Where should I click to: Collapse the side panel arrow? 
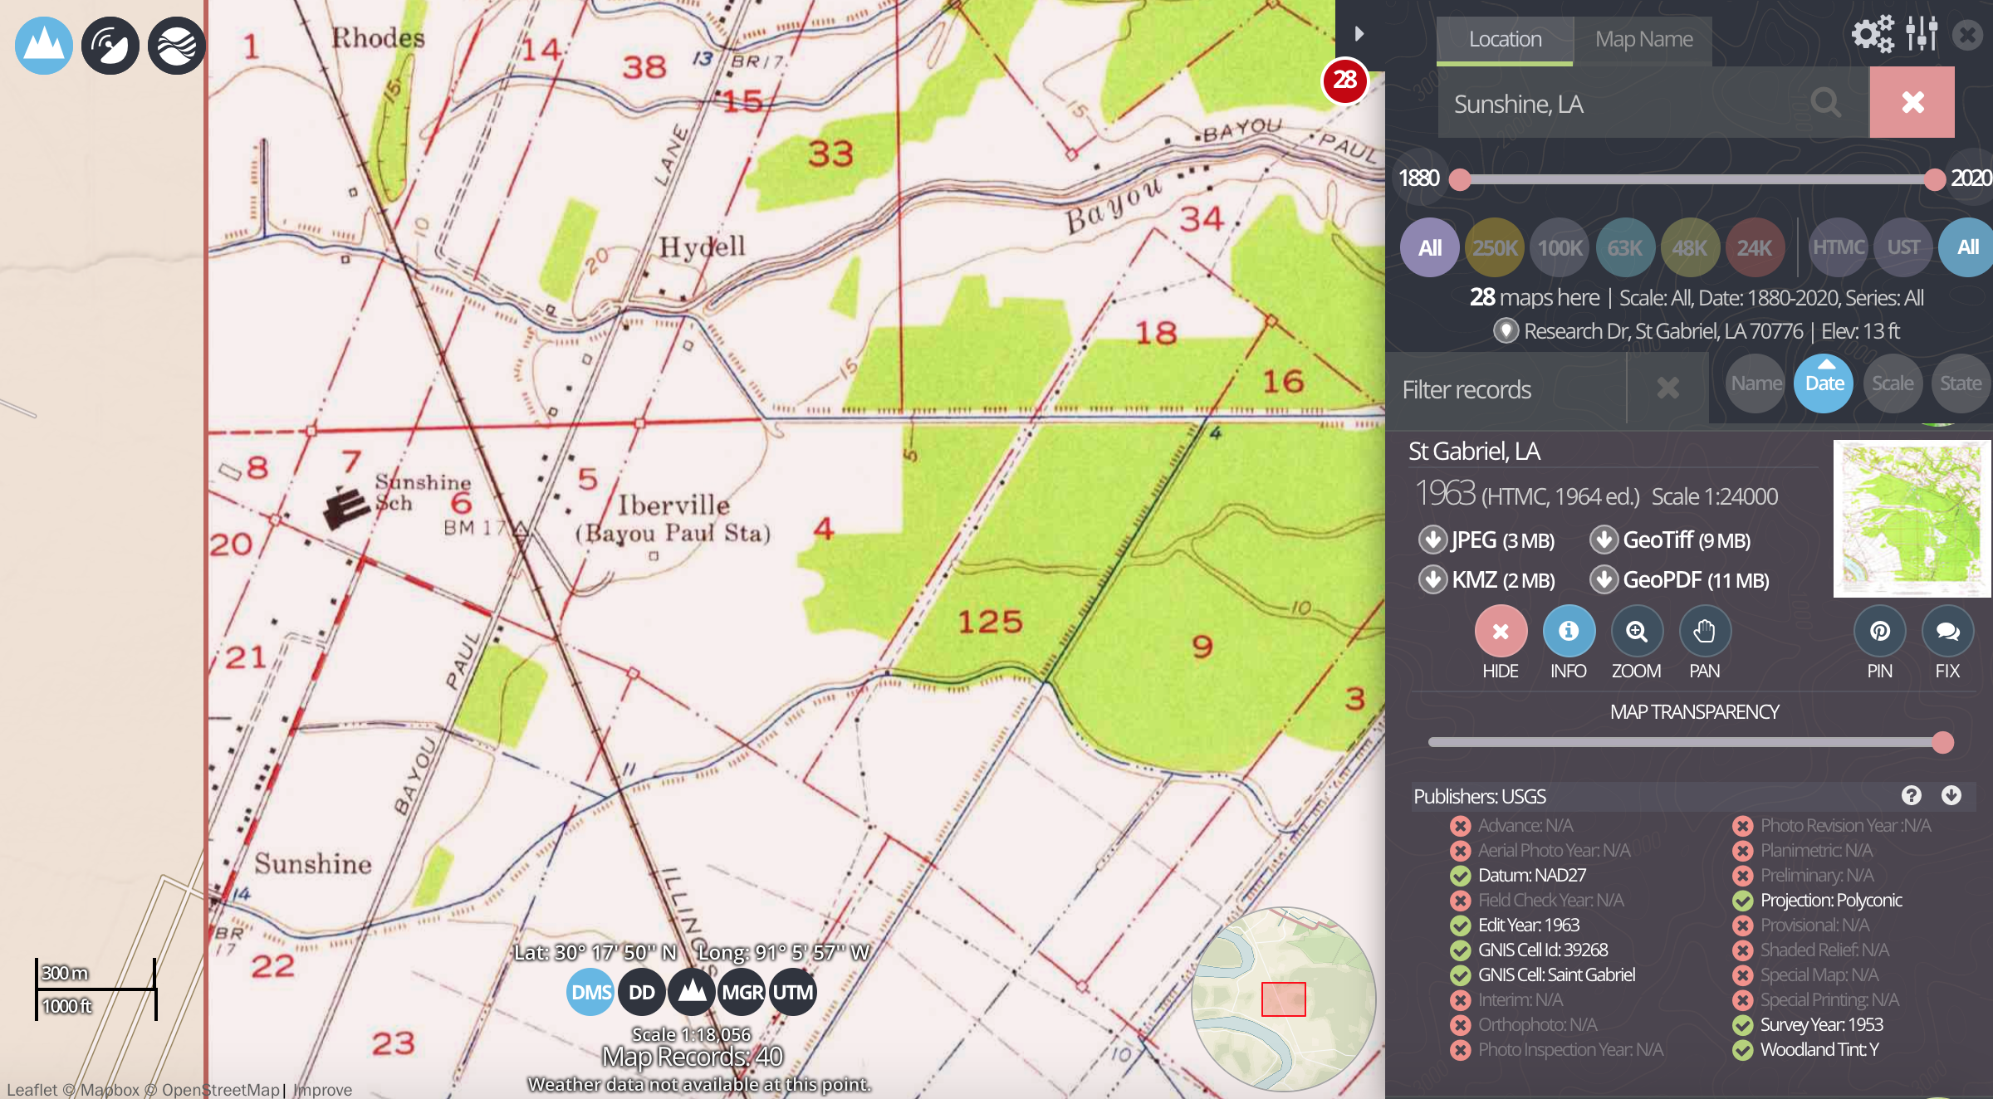tap(1359, 34)
